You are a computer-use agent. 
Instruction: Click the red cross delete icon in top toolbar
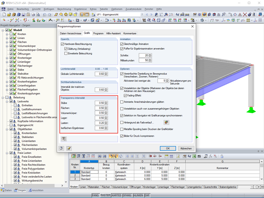pyautogui.click(x=245, y=15)
